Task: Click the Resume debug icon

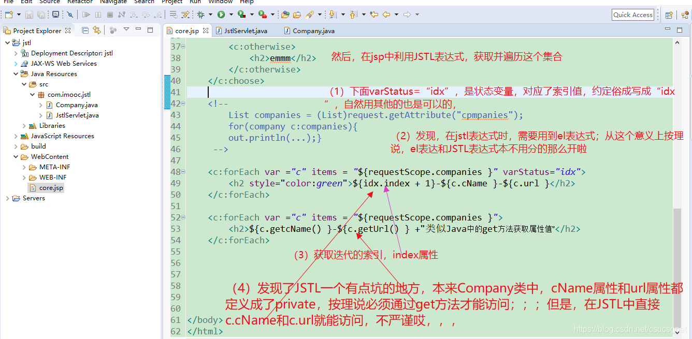Action: click(86, 14)
